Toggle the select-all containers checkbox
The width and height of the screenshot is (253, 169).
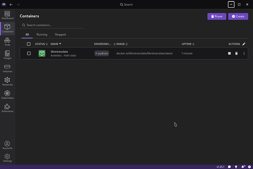29,44
